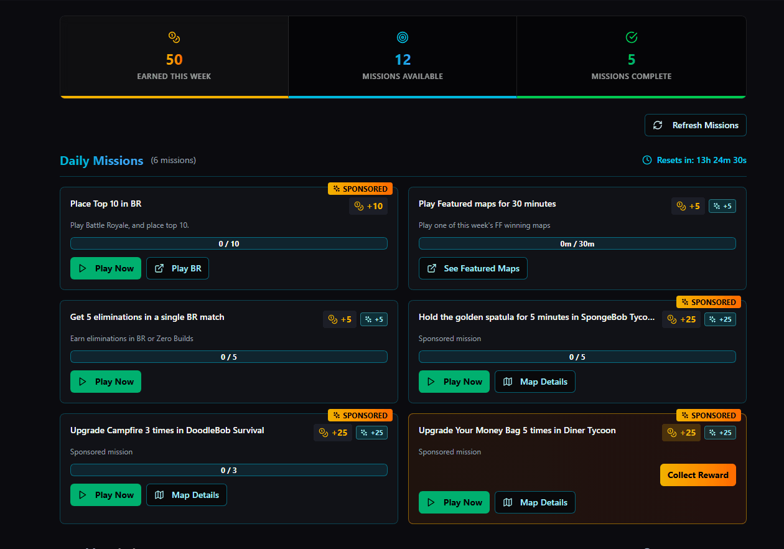Viewport: 784px width, 549px height.
Task: Click +5 XP sparkle badge on Get 5 eliminations
Action: click(x=374, y=319)
